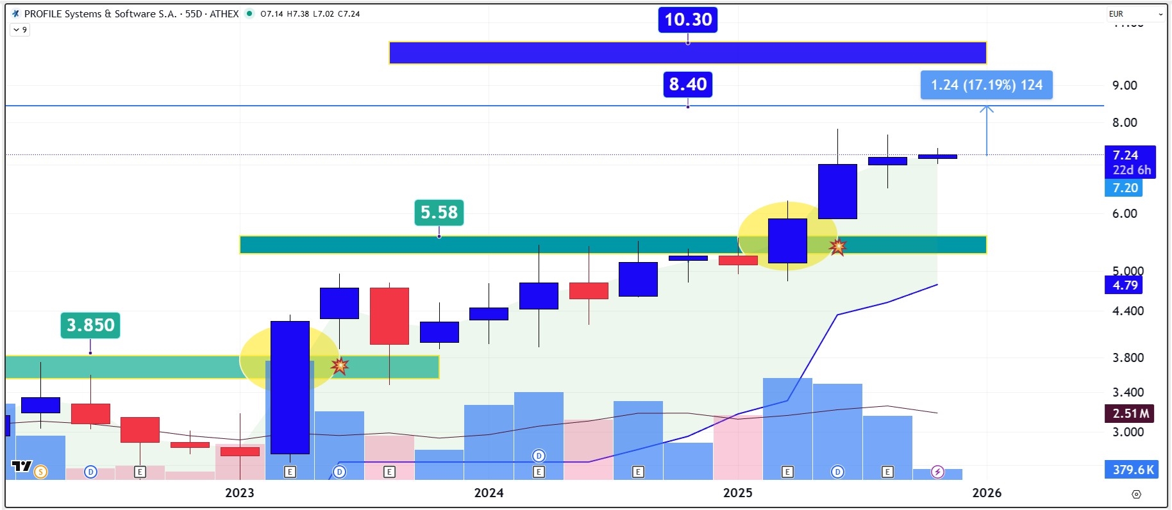Screen dimensions: 1172x510
Task: Click the purple lightning event marker
Action: (x=937, y=472)
